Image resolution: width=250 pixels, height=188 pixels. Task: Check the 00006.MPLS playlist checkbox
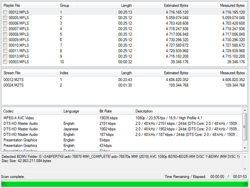(5, 23)
